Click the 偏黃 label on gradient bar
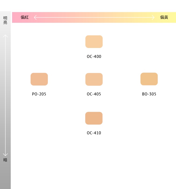176x189 pixels. [164, 17]
